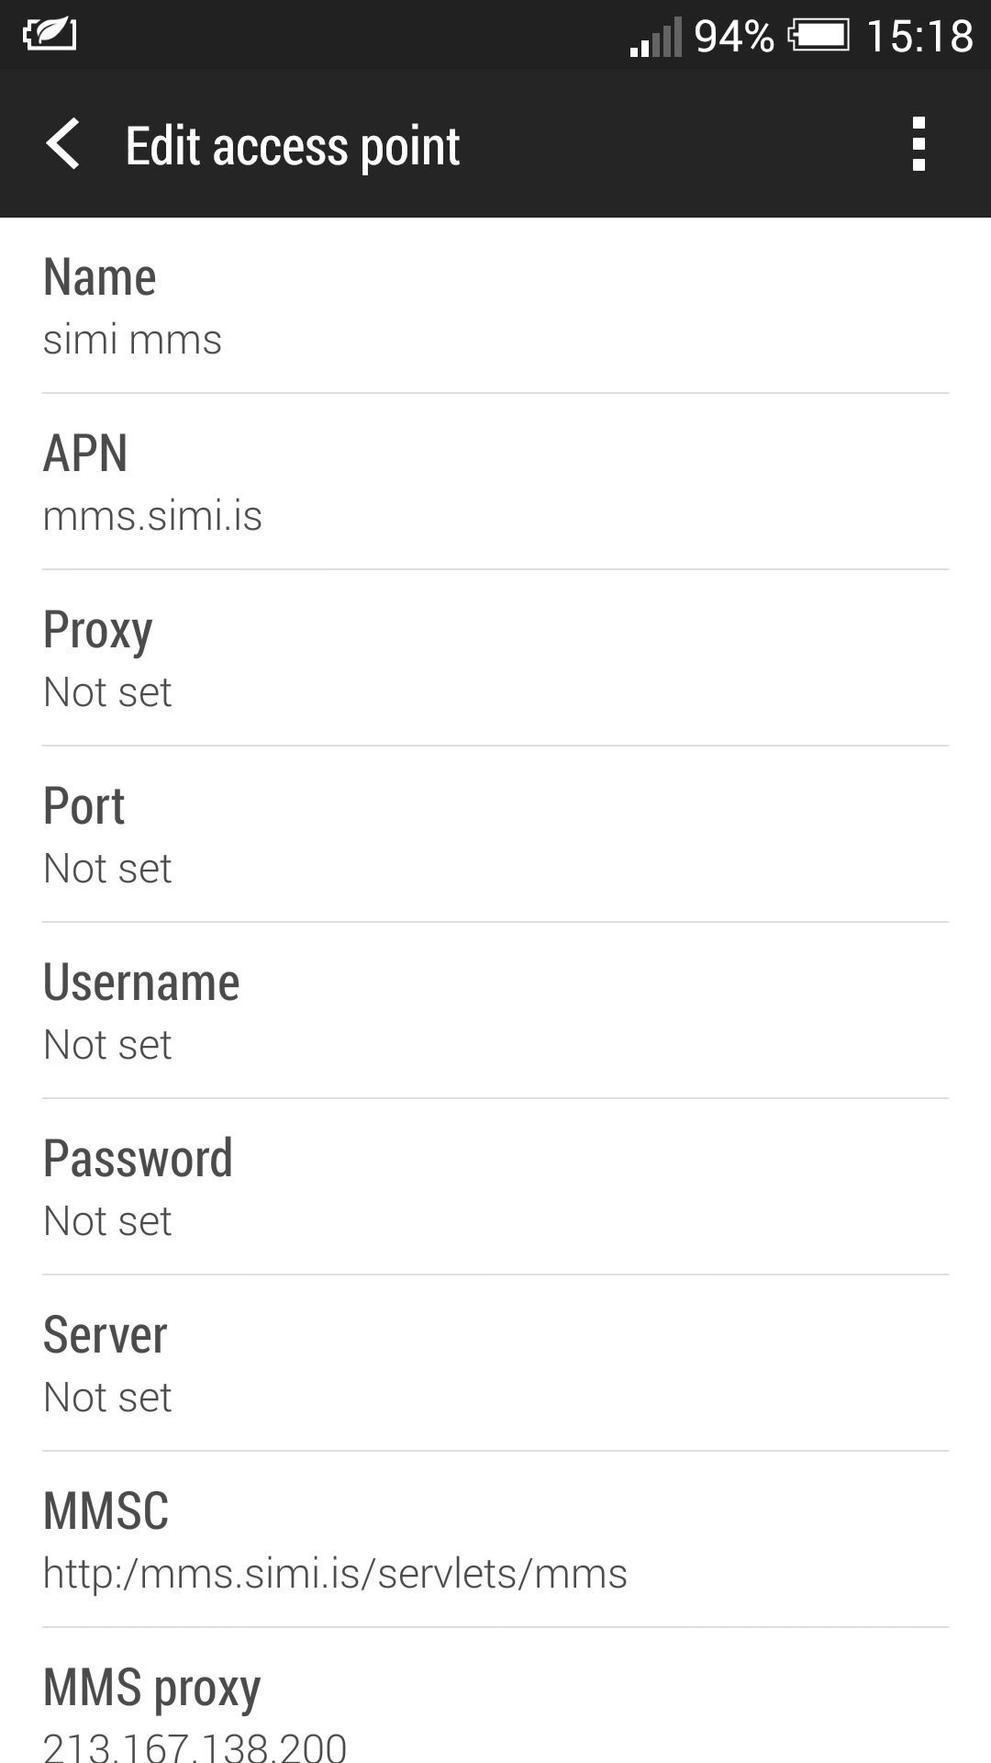Tap the battery icon in status bar
Image resolution: width=991 pixels, height=1763 pixels.
(x=818, y=37)
